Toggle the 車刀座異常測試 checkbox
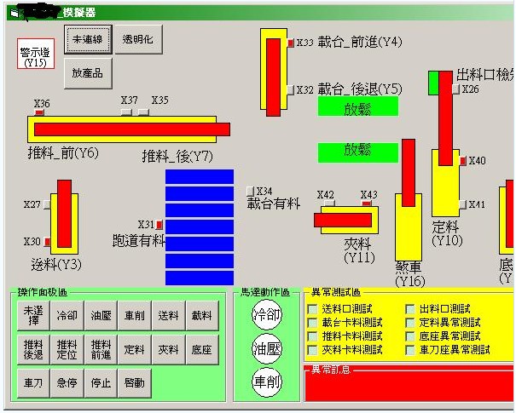Viewport: 516px width, 413px height. (x=411, y=350)
